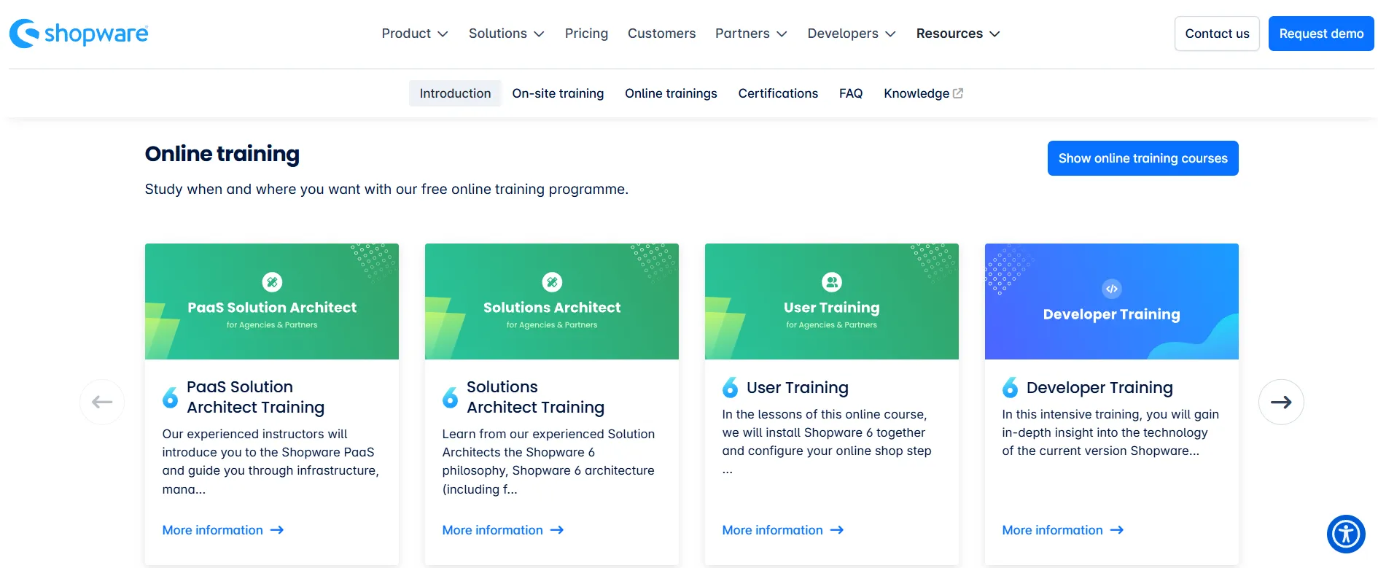Click the Developer Training banner image
This screenshot has height=568, width=1378.
tap(1112, 301)
